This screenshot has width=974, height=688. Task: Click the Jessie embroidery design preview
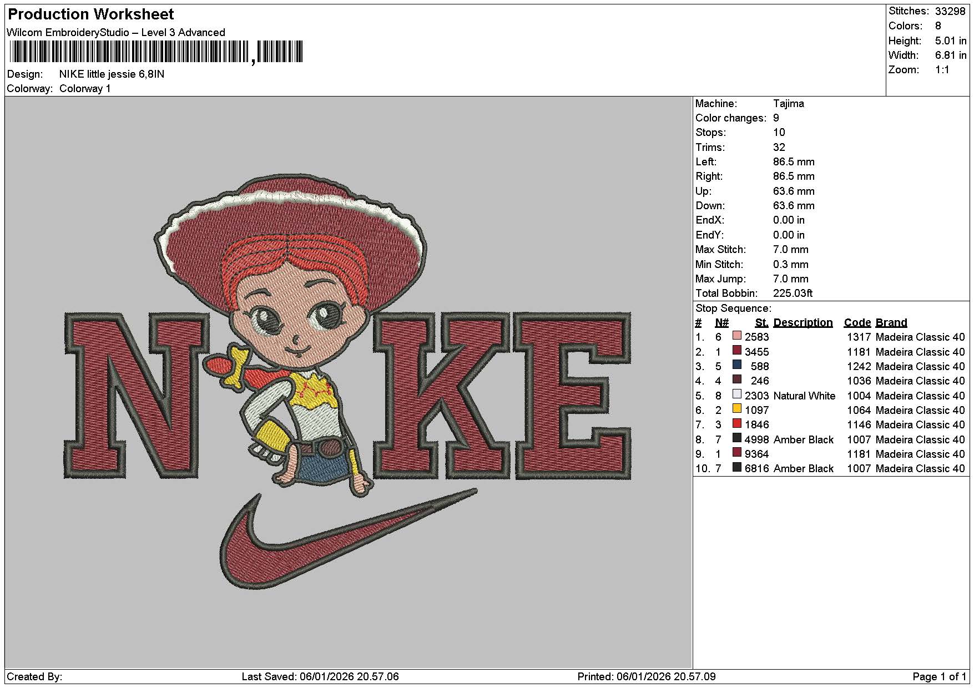pyautogui.click(x=348, y=381)
